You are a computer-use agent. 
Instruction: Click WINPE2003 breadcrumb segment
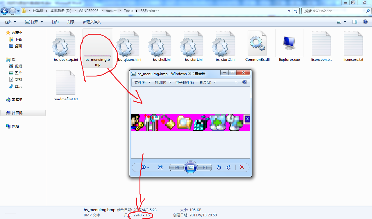88,11
